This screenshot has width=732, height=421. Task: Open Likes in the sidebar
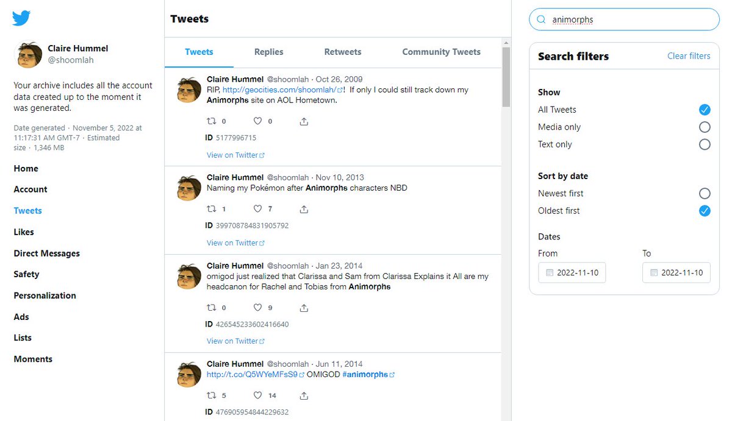[24, 232]
